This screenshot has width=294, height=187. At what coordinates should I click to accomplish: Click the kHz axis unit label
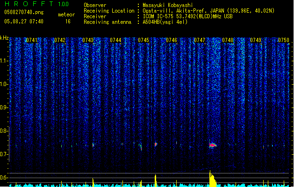(4, 38)
